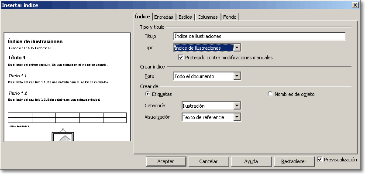
Task: Click the 'Título 1.2' preview heading
Action: click(x=17, y=93)
